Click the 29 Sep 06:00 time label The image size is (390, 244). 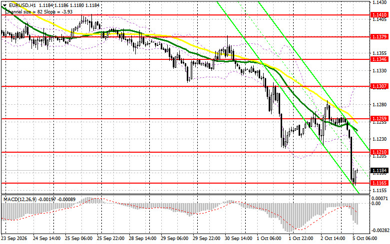click(175, 239)
